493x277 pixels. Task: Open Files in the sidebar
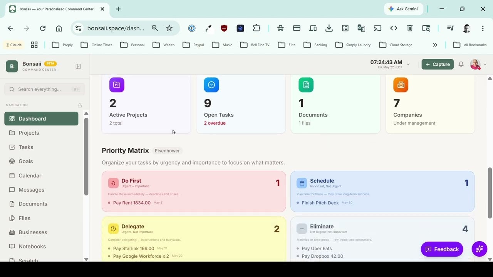click(41, 218)
